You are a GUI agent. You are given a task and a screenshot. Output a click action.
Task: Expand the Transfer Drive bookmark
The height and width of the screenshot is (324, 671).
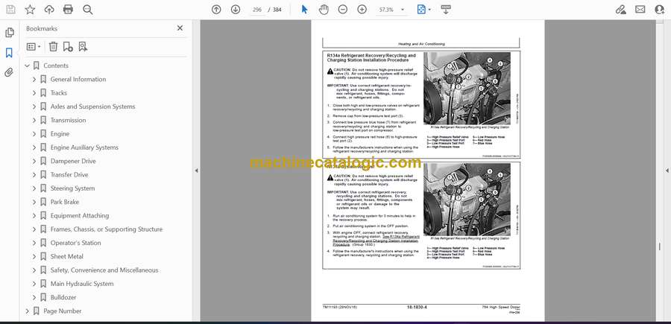pyautogui.click(x=34, y=175)
